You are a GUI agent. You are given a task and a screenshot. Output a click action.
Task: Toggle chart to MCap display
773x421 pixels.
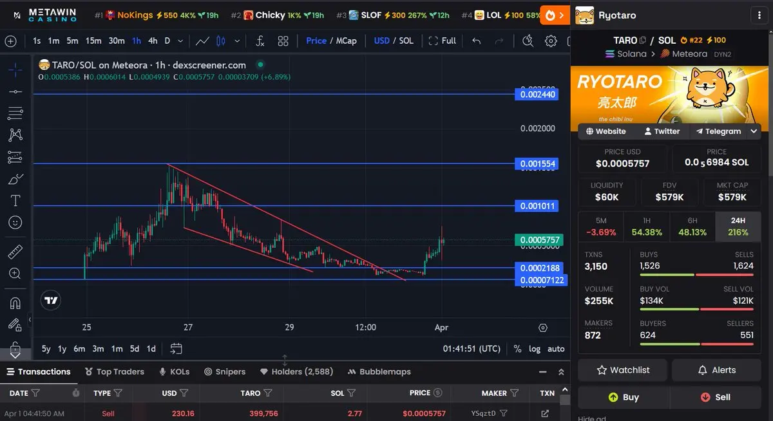click(x=346, y=41)
